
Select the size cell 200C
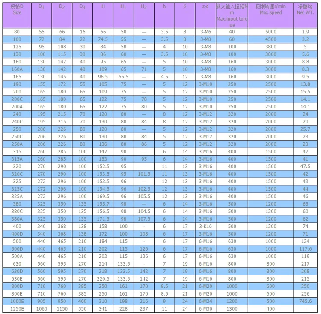coord(17,99)
